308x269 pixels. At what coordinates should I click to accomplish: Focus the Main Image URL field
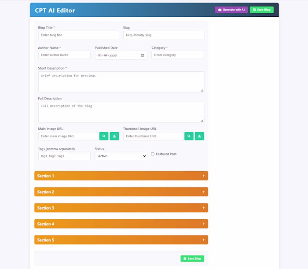(x=68, y=136)
